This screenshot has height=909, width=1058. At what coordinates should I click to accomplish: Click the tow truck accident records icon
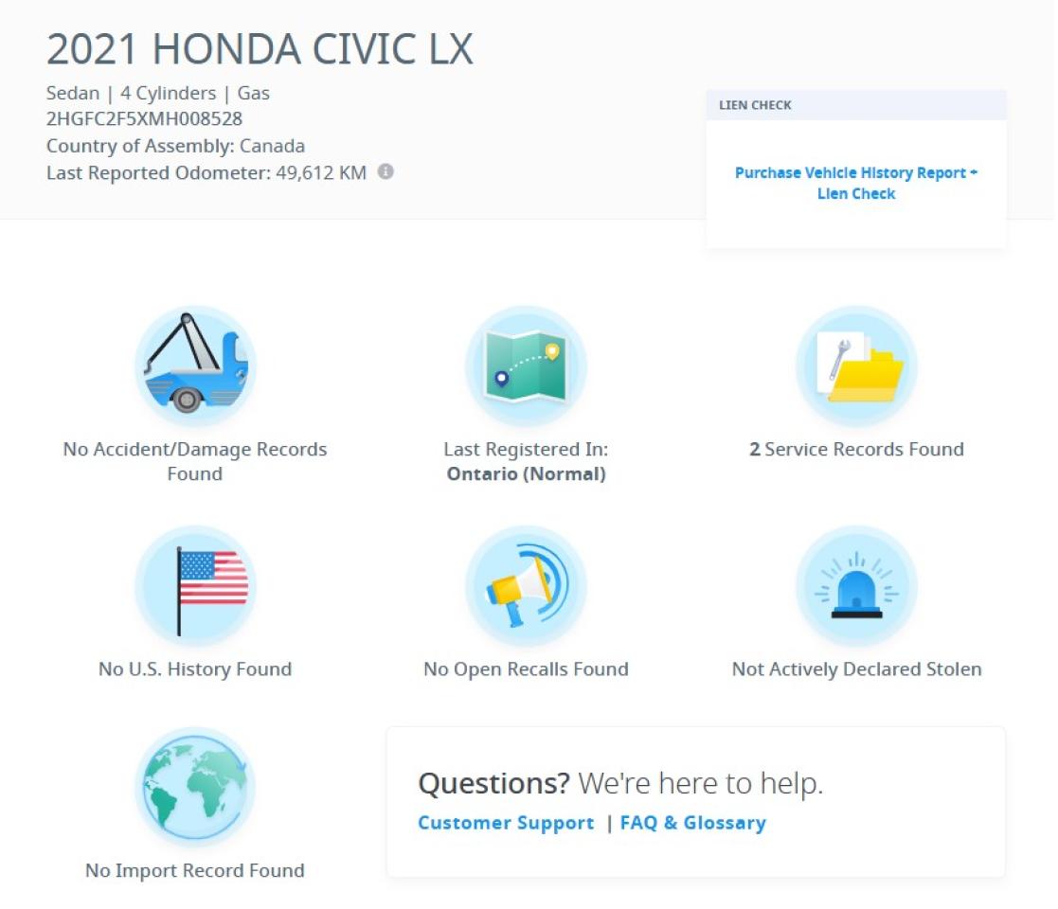[x=195, y=366]
